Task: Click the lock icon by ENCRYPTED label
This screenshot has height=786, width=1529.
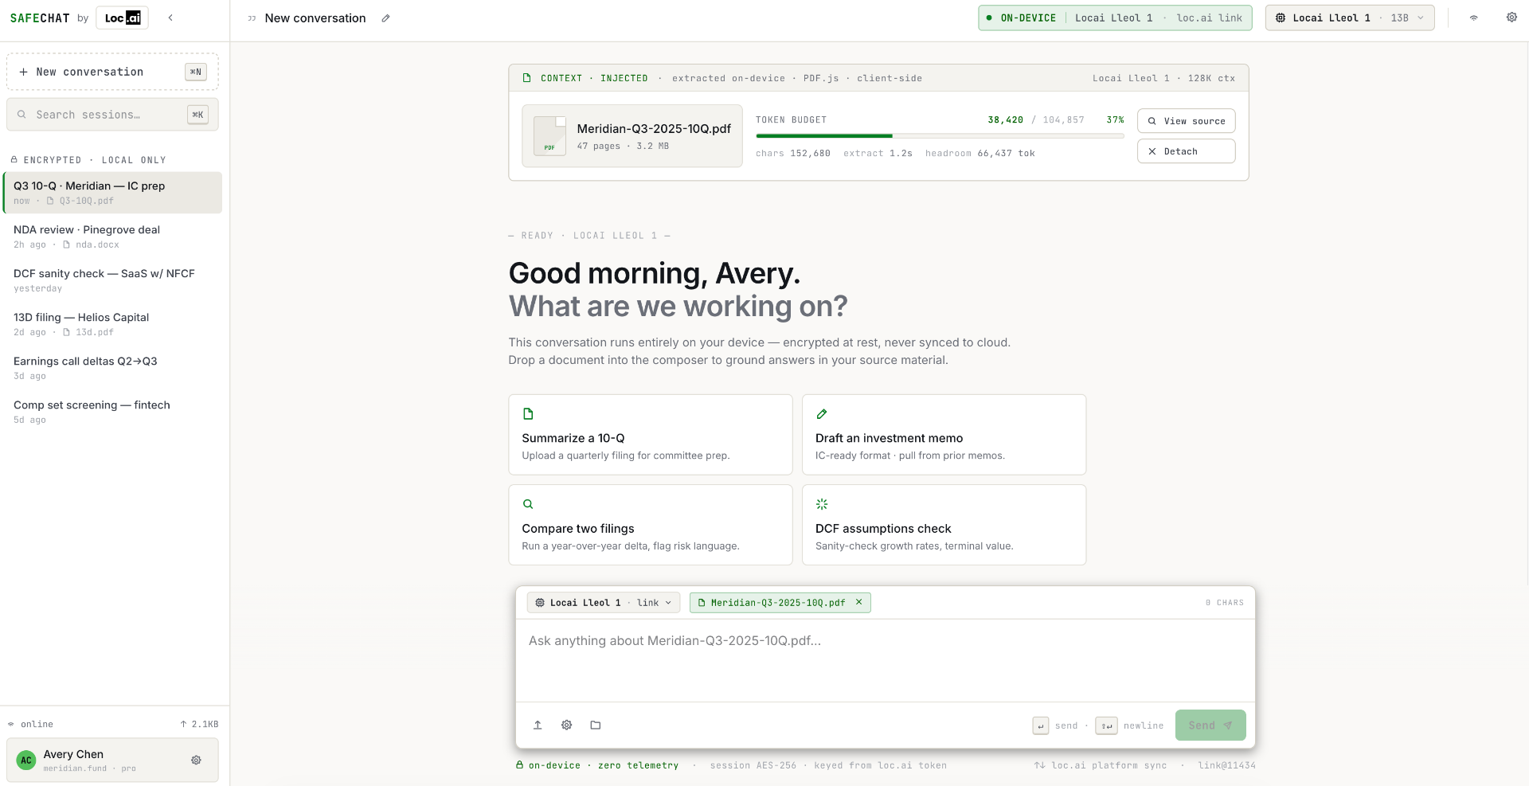Action: 14,159
